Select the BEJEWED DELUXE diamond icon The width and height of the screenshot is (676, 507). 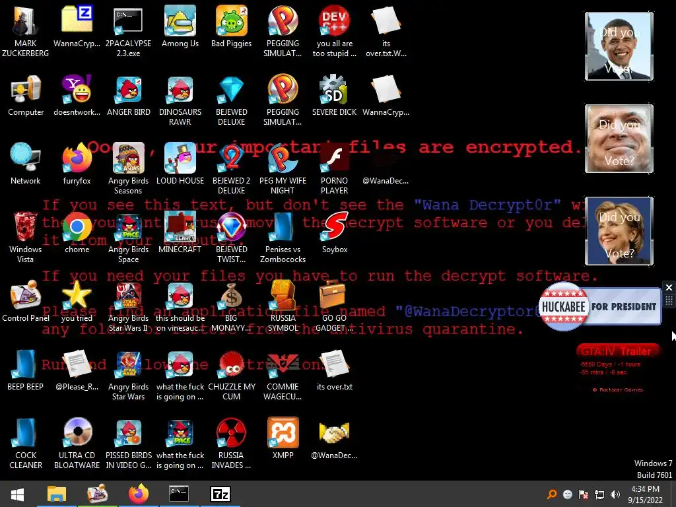tap(231, 100)
